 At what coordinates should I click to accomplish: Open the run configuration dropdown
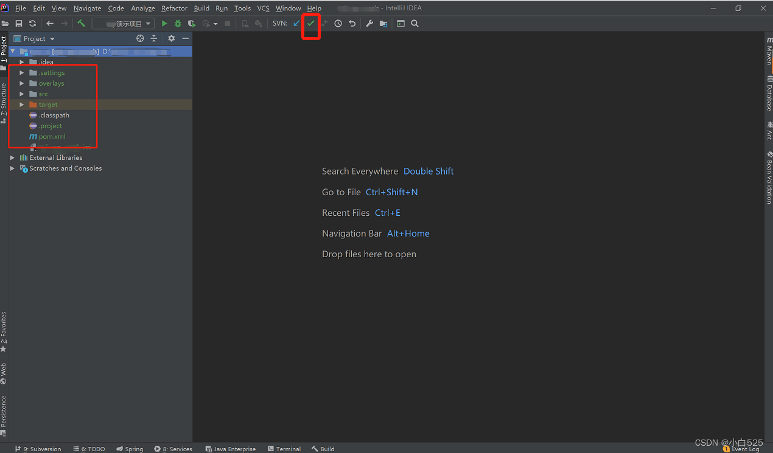click(122, 24)
